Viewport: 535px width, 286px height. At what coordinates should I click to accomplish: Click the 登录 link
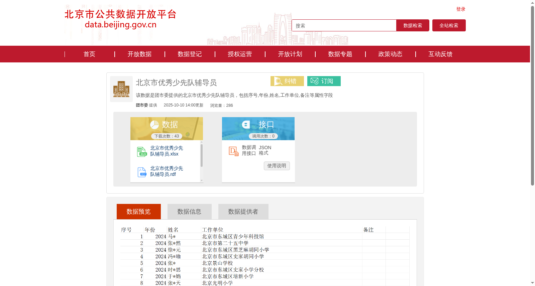pos(461,9)
